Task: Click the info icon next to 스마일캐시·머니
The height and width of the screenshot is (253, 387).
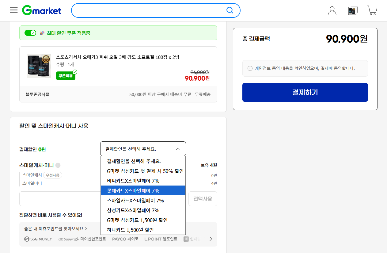Action: point(58,165)
